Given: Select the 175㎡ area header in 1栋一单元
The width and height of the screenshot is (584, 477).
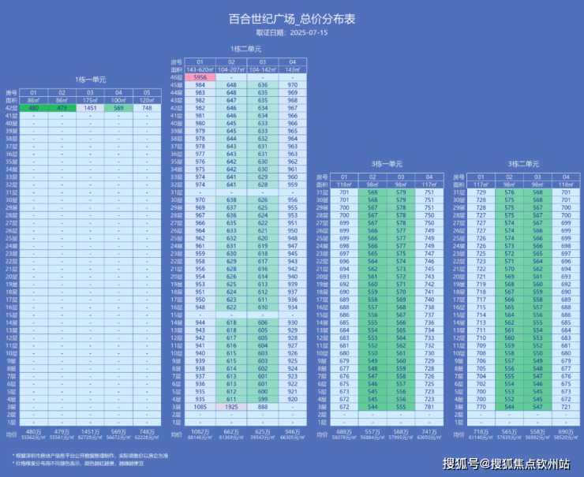Looking at the screenshot, I should 90,101.
